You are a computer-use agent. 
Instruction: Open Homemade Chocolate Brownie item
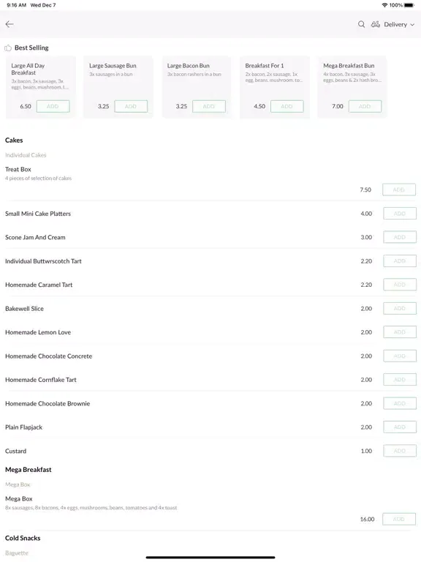[48, 404]
